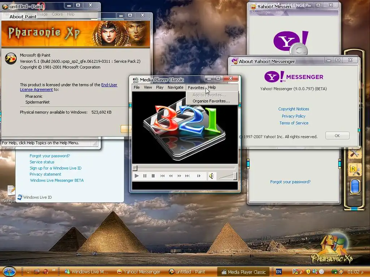Open Messenger menu in Yahoo! Messenger window
The image size is (370, 277).
click(261, 12)
